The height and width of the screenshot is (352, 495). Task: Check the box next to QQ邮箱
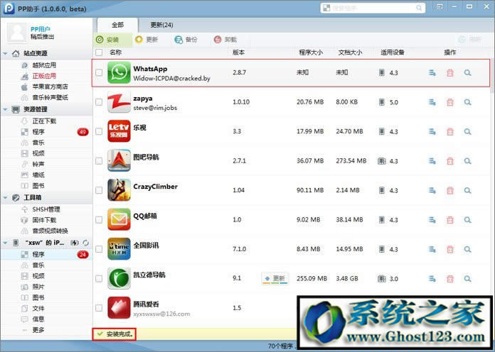click(99, 220)
